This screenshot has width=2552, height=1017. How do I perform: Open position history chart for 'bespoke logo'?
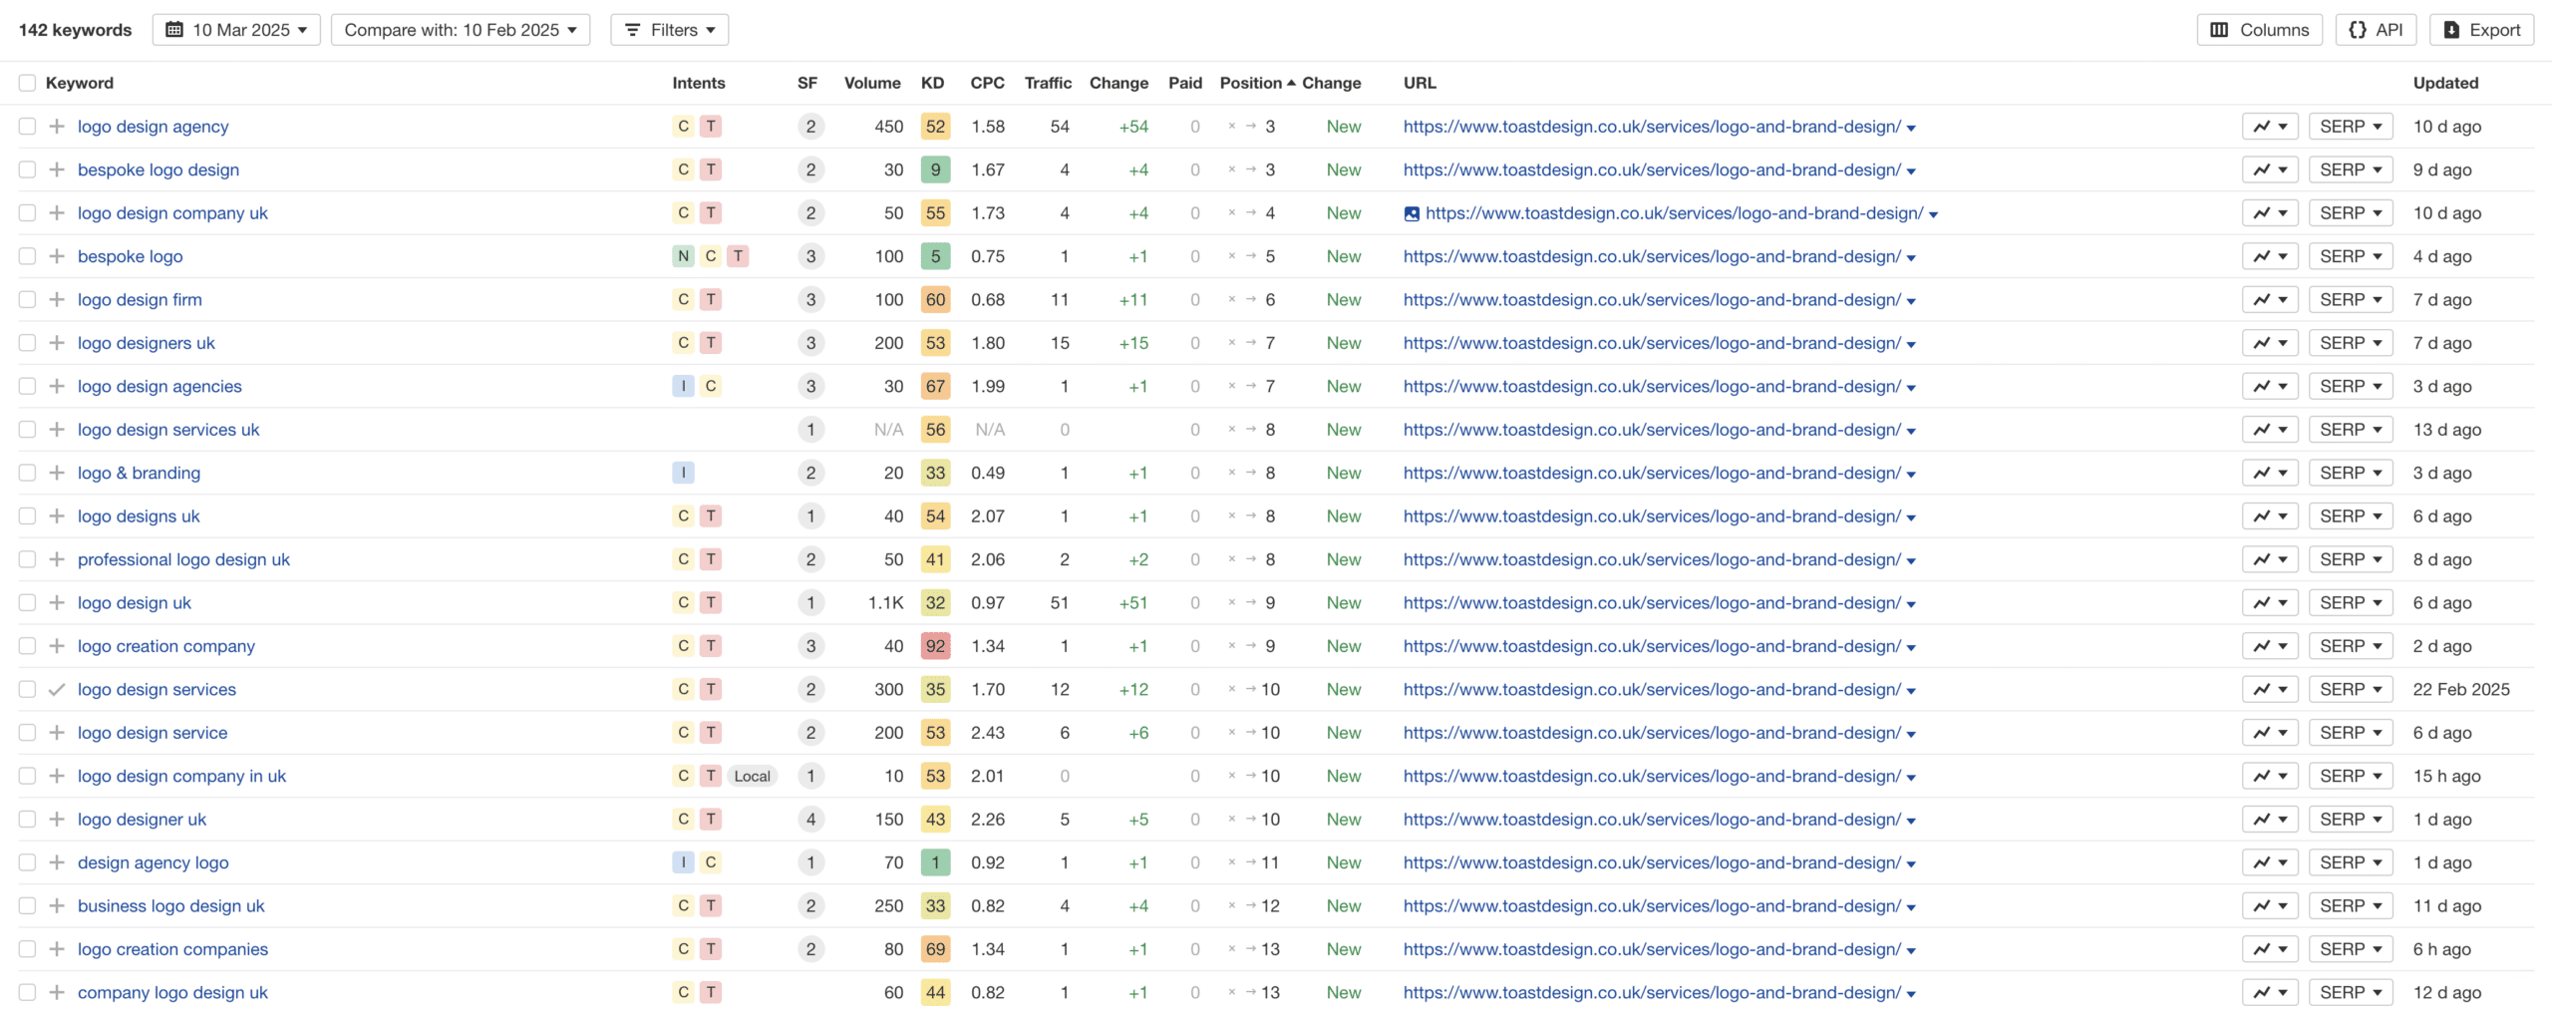tap(2270, 256)
